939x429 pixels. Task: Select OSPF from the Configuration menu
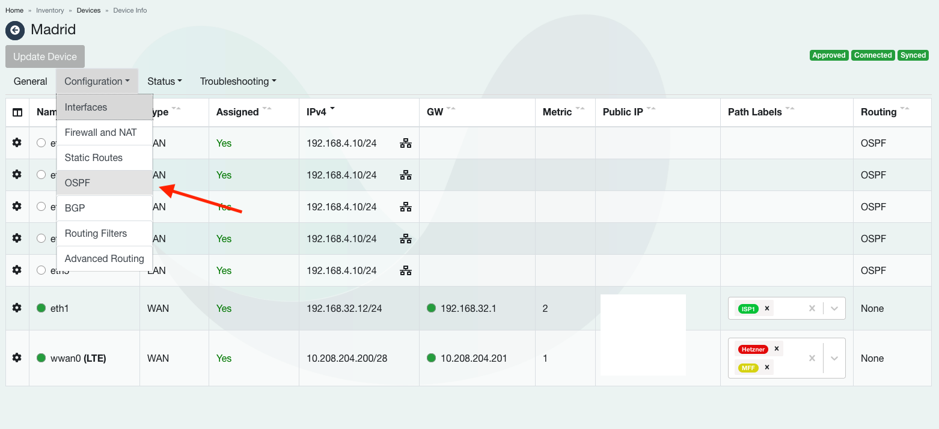click(x=78, y=183)
